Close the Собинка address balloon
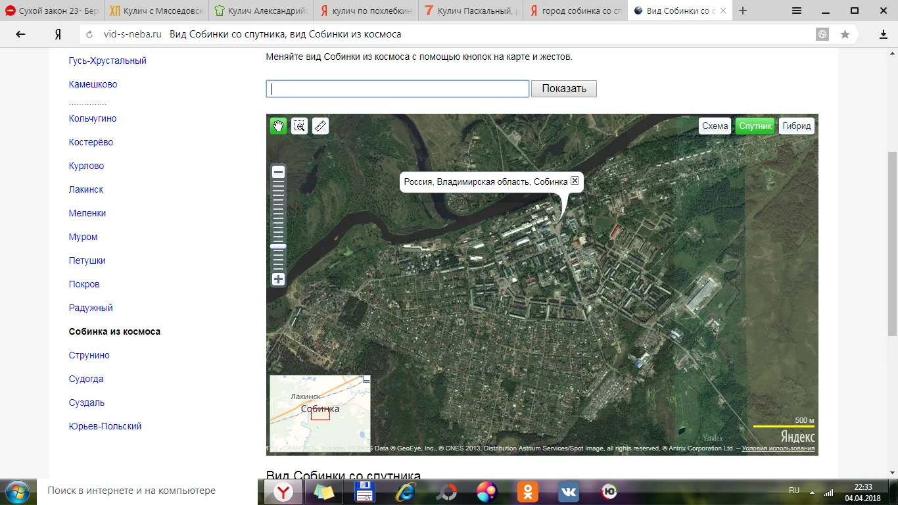 tap(575, 181)
